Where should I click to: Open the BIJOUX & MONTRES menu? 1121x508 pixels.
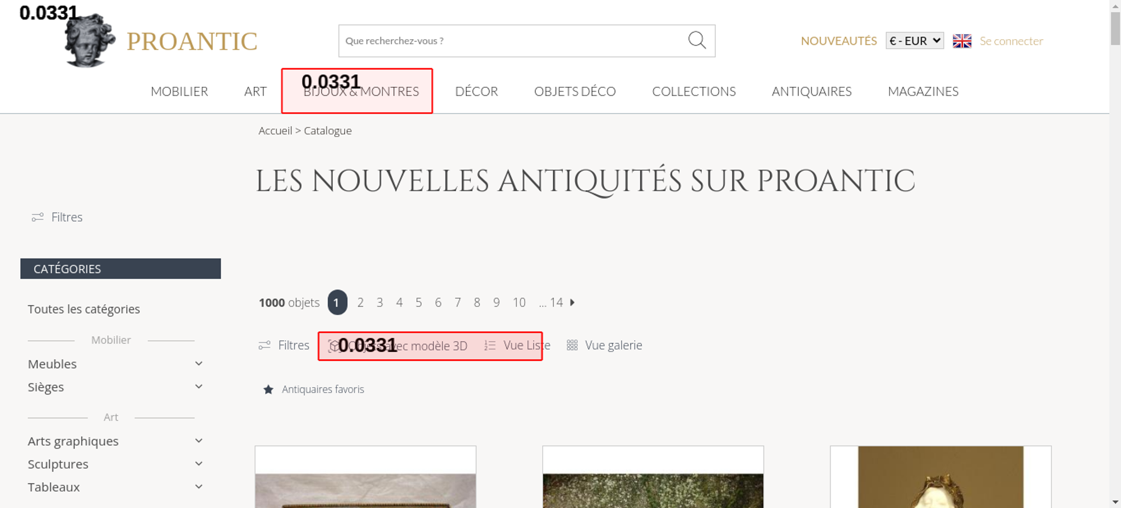361,91
